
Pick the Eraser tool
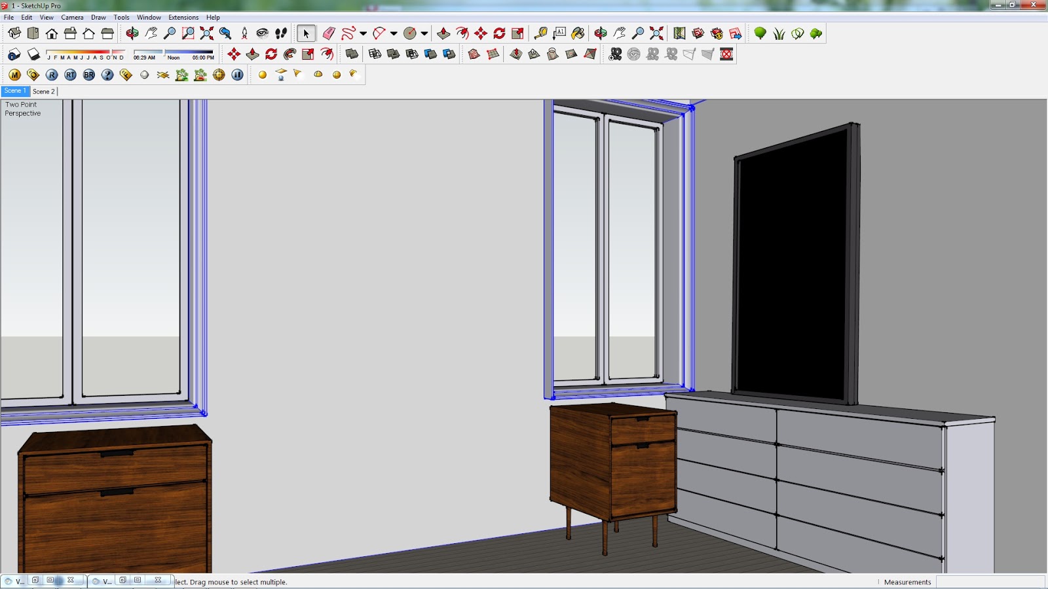point(328,33)
